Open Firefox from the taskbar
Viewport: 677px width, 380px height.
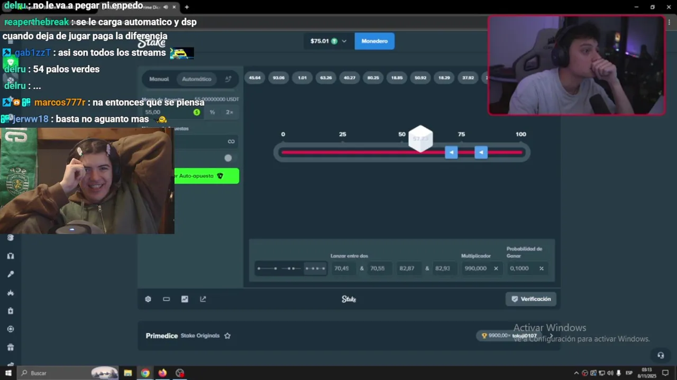tap(162, 373)
